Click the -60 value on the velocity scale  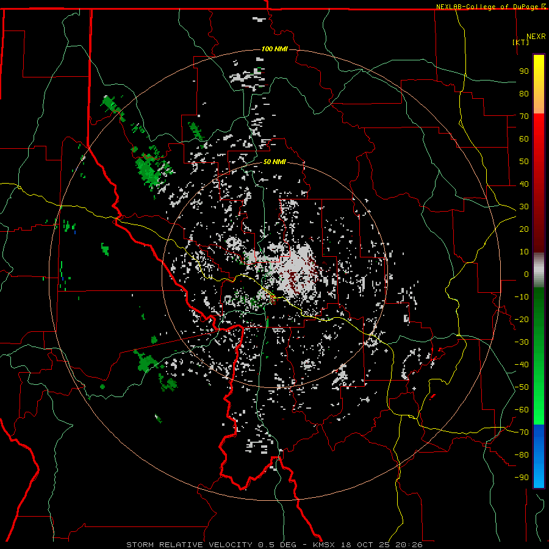point(522,410)
